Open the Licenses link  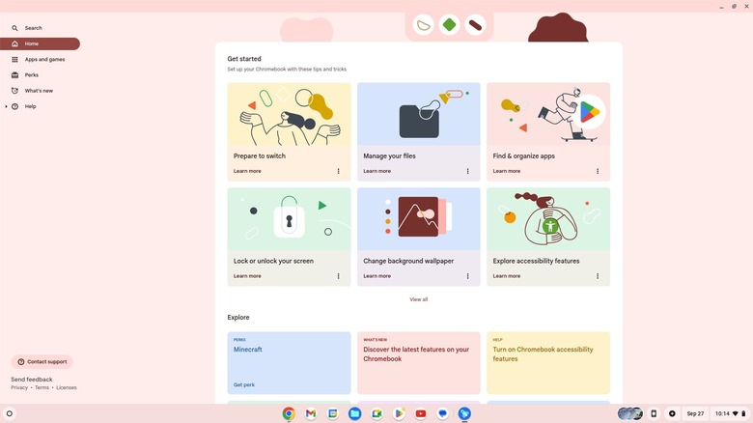[67, 387]
